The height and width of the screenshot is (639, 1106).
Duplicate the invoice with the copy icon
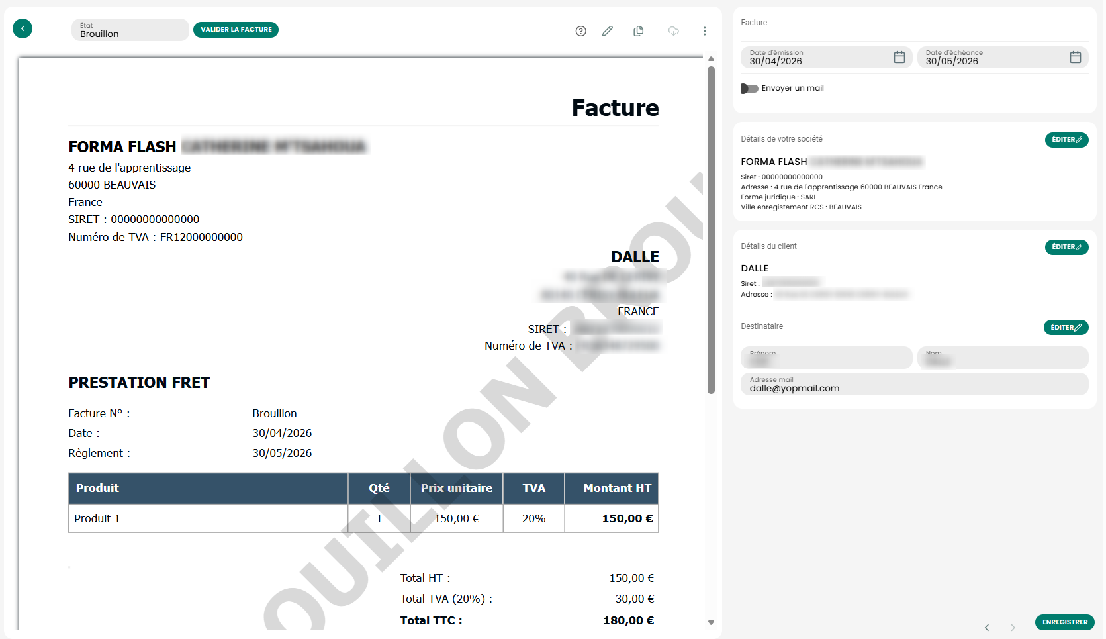click(639, 31)
